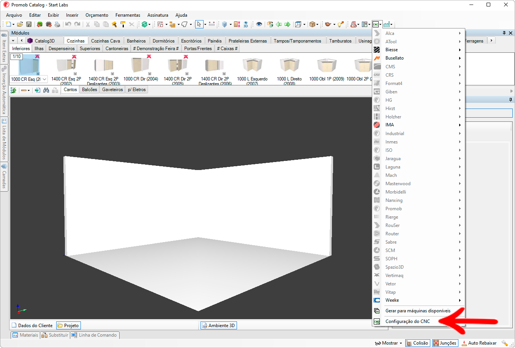
Task: Click the layers stack toolbar icon
Action: 224,24
